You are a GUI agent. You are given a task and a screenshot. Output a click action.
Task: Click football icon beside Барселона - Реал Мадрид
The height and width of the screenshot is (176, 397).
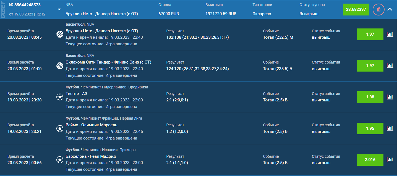tap(60, 160)
